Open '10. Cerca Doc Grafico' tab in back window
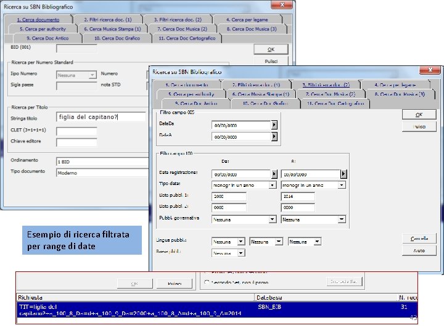Image resolution: width=444 pixels, height=333 pixels. (117, 38)
